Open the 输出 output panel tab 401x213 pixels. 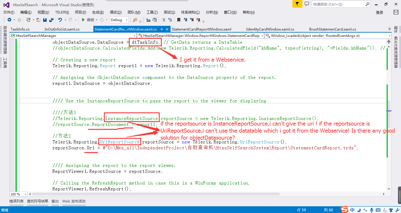pyautogui.click(x=55, y=201)
